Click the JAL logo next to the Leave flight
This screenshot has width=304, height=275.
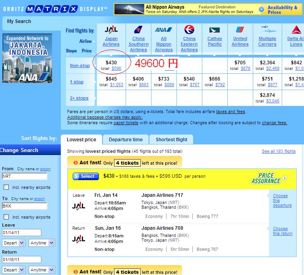tap(79, 206)
